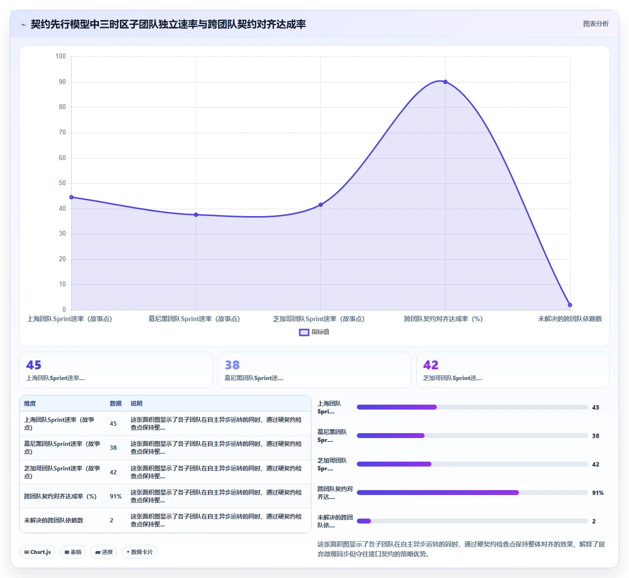Click the 数据 column header
Image resolution: width=629 pixels, height=578 pixels.
115,404
